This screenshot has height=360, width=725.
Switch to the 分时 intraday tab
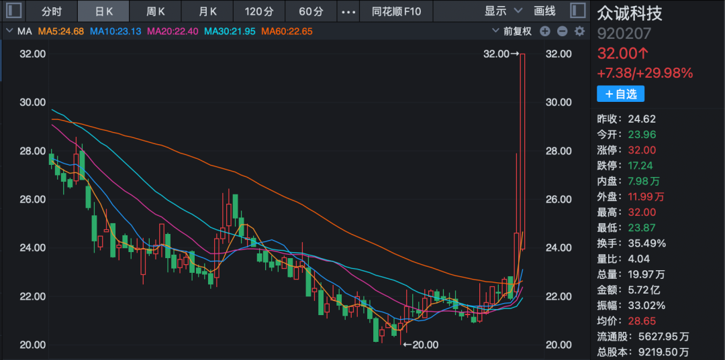pos(52,11)
